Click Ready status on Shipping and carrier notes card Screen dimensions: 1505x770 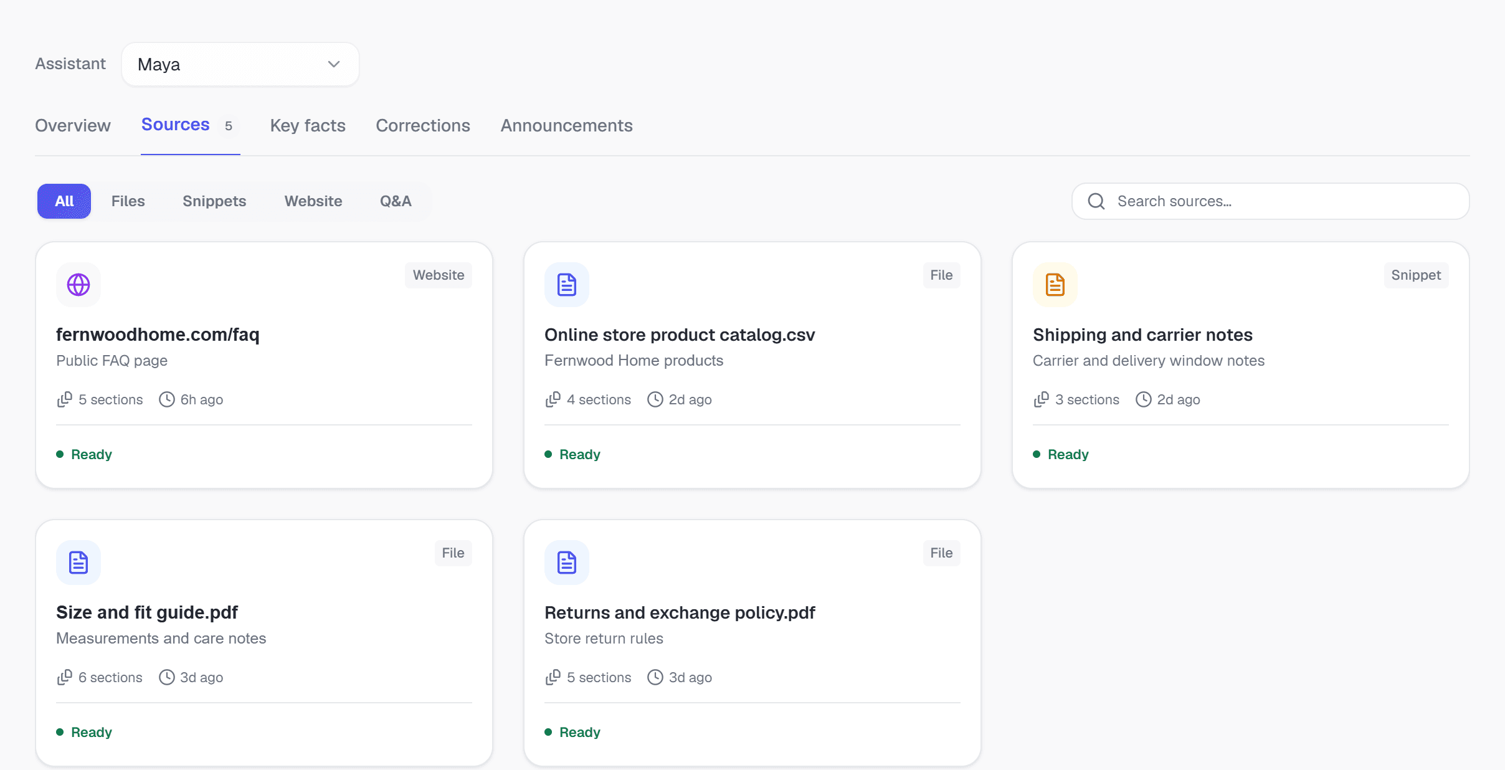click(x=1061, y=454)
